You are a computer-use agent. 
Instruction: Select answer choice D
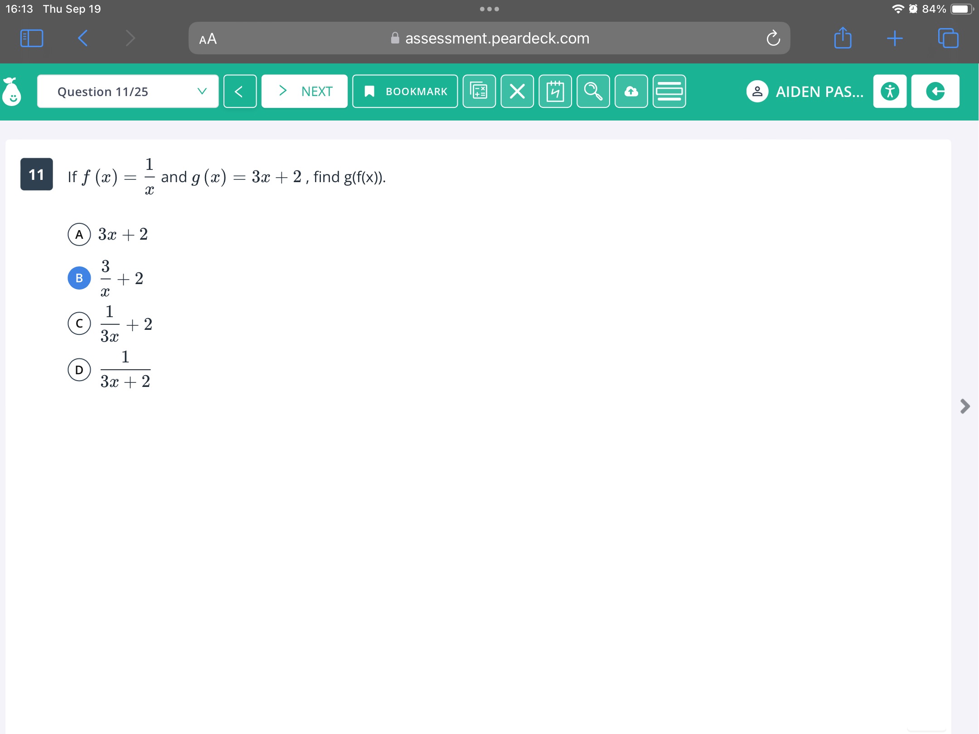pos(79,370)
